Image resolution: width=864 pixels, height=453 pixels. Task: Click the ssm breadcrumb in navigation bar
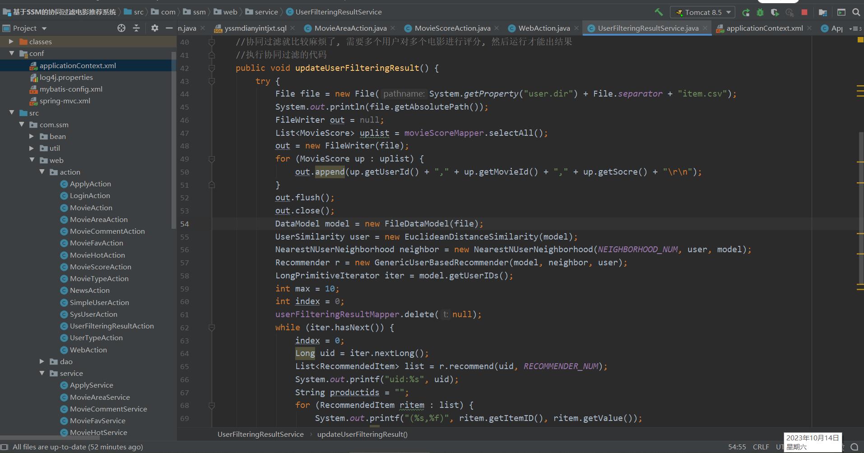(195, 12)
